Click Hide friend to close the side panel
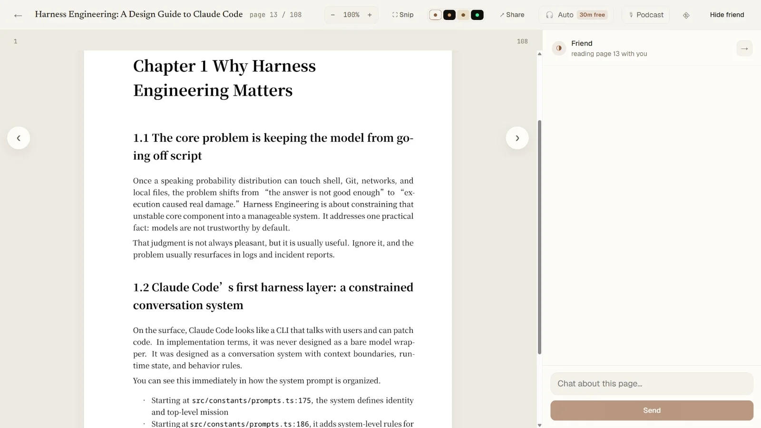 (727, 15)
